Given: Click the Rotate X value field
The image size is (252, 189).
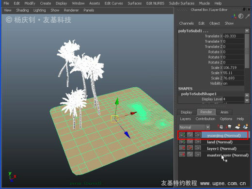Looking at the screenshot, I should tap(234, 52).
